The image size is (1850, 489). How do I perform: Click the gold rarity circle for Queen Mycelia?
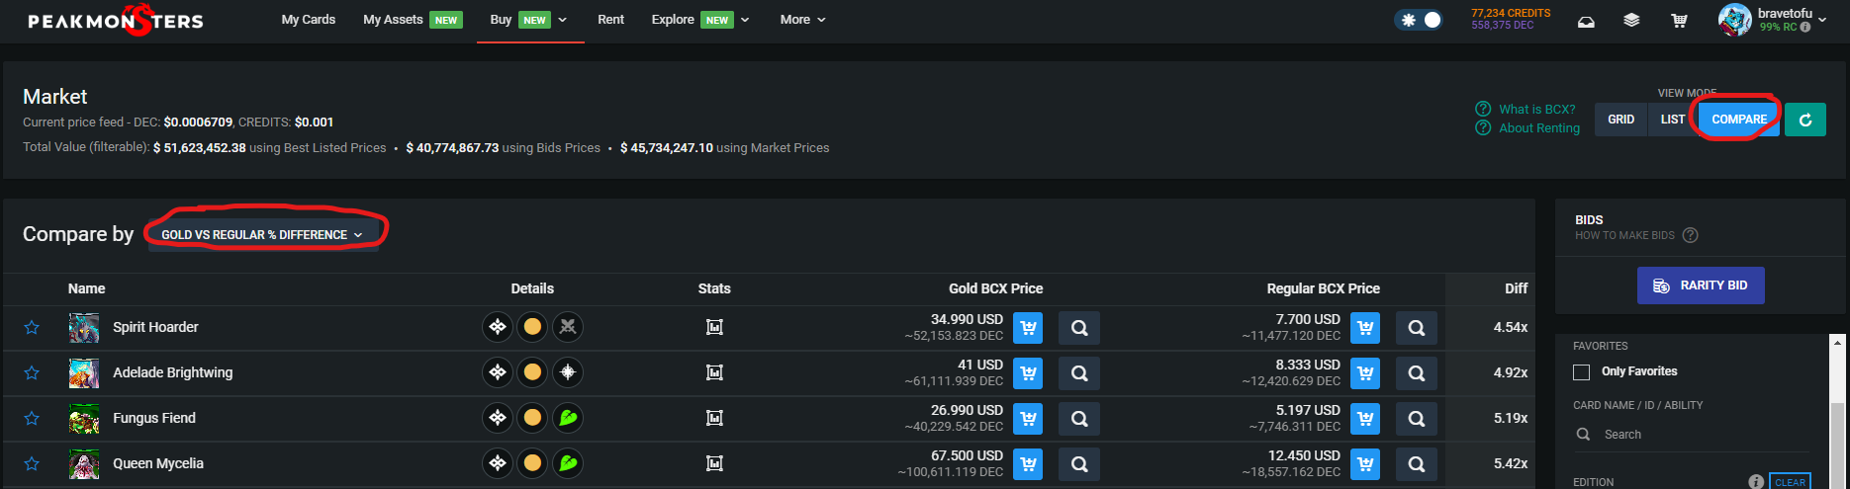click(x=532, y=463)
